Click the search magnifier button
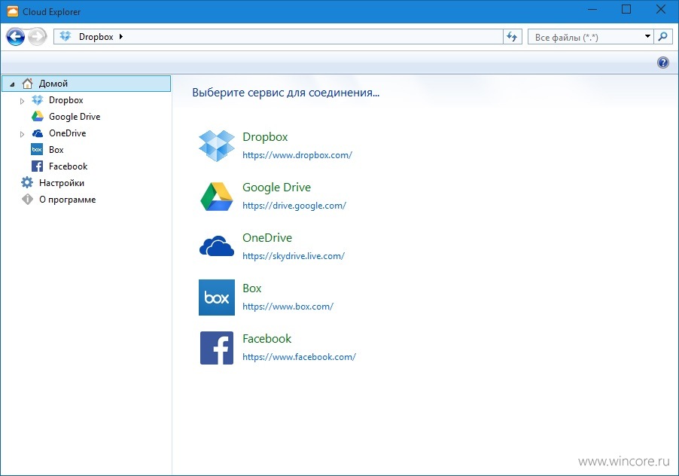679x476 pixels. (662, 37)
